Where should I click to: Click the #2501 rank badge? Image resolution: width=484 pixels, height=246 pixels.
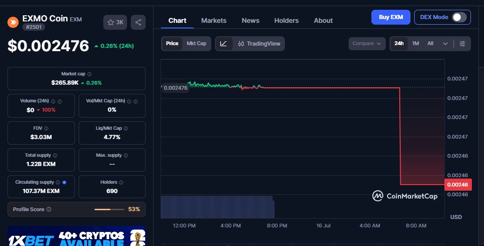click(34, 27)
